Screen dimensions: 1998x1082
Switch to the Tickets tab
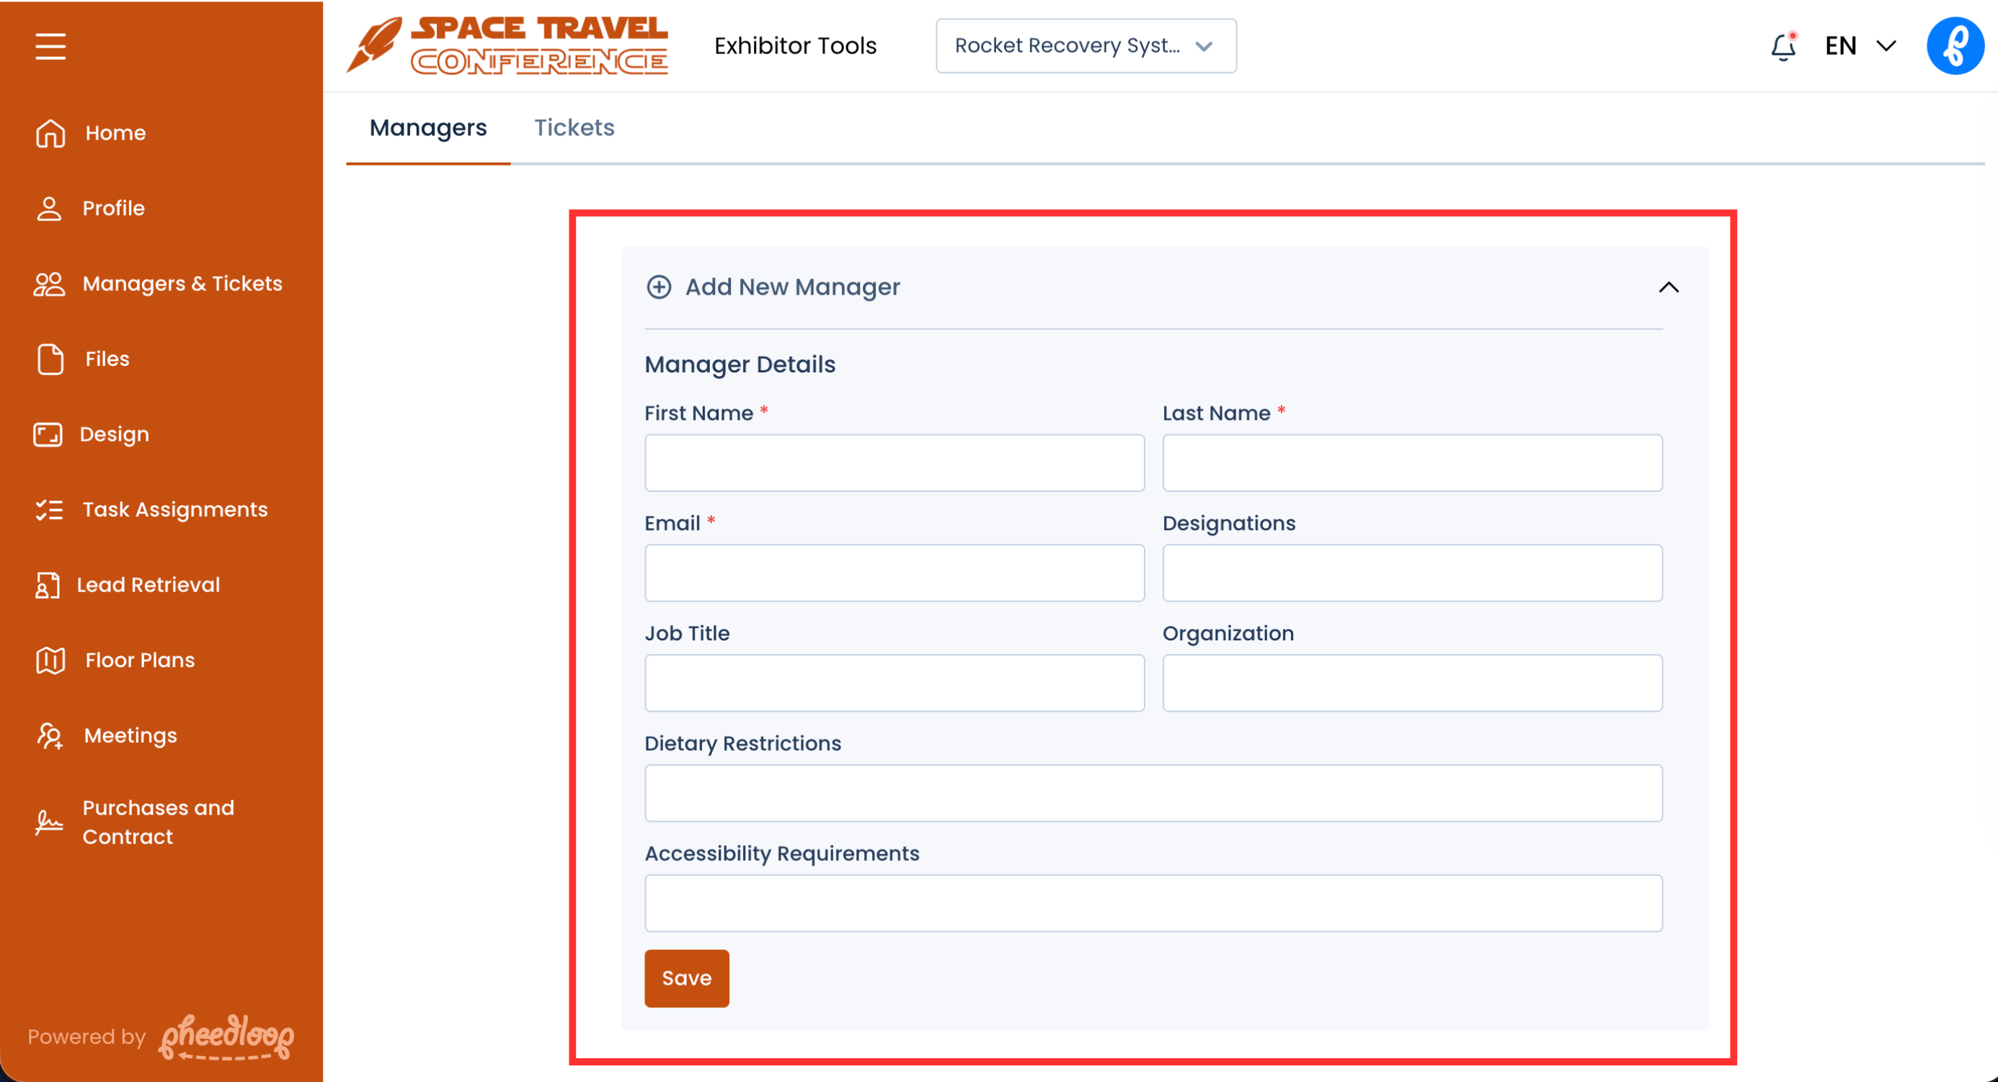tap(574, 128)
